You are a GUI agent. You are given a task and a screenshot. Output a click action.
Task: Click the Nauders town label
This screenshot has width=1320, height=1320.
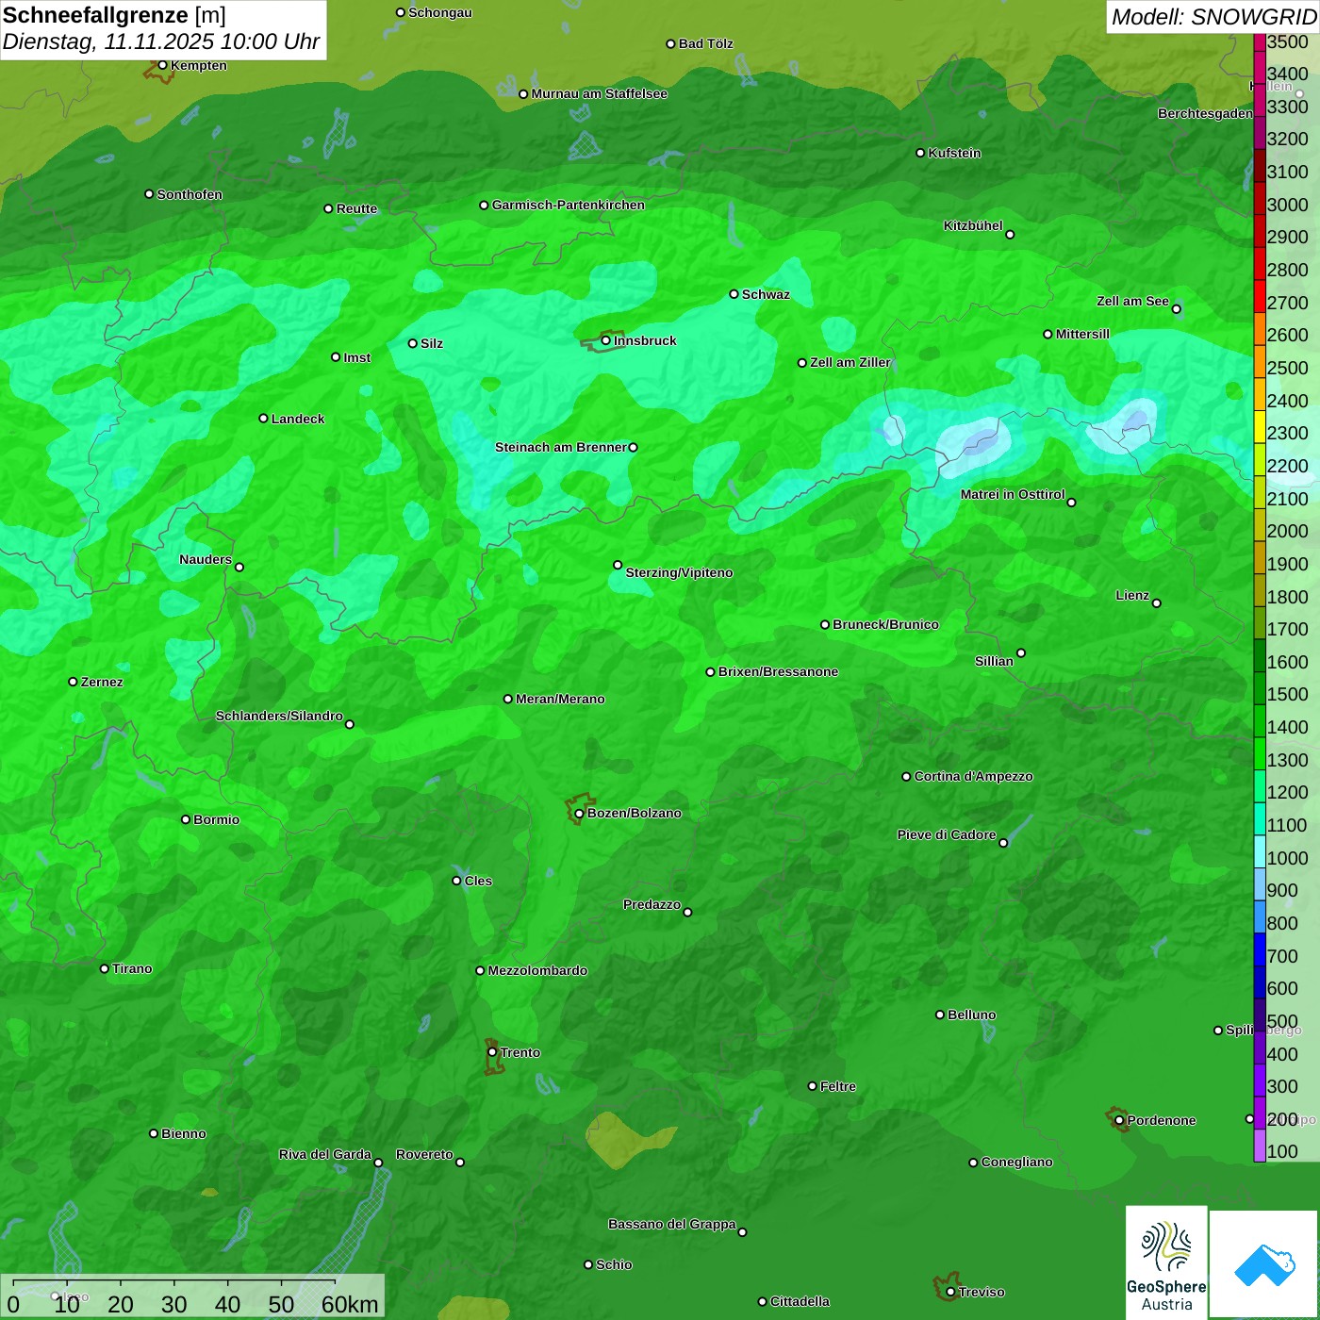click(206, 559)
